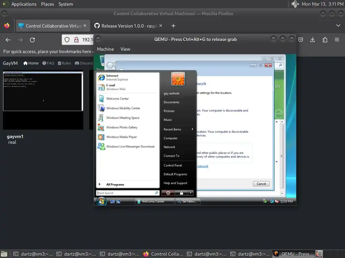Click the Start menu power button

pyautogui.click(x=168, y=193)
